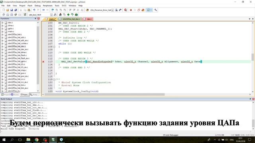The height and width of the screenshot is (143, 255).
Task: Toggle code folding at line 119
Action: click(54, 79)
